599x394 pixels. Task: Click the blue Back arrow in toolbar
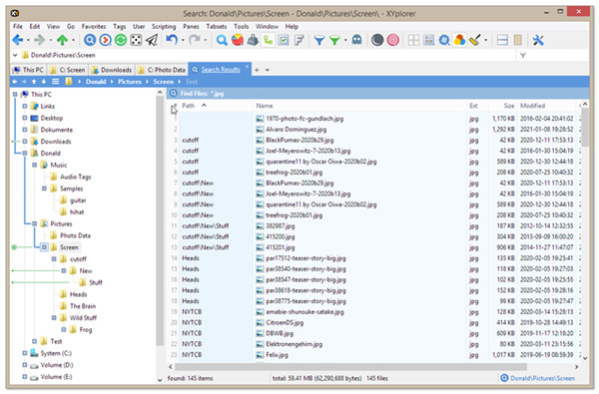tap(18, 40)
